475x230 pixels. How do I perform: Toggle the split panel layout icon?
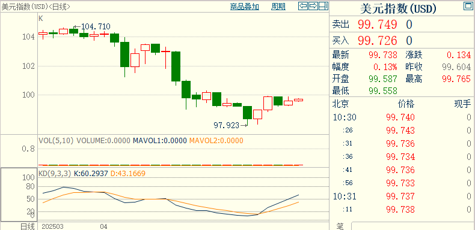(x=323, y=6)
